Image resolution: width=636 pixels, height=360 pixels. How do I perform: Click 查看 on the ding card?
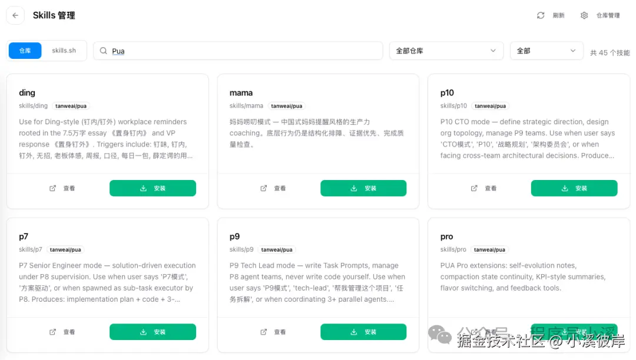point(69,188)
